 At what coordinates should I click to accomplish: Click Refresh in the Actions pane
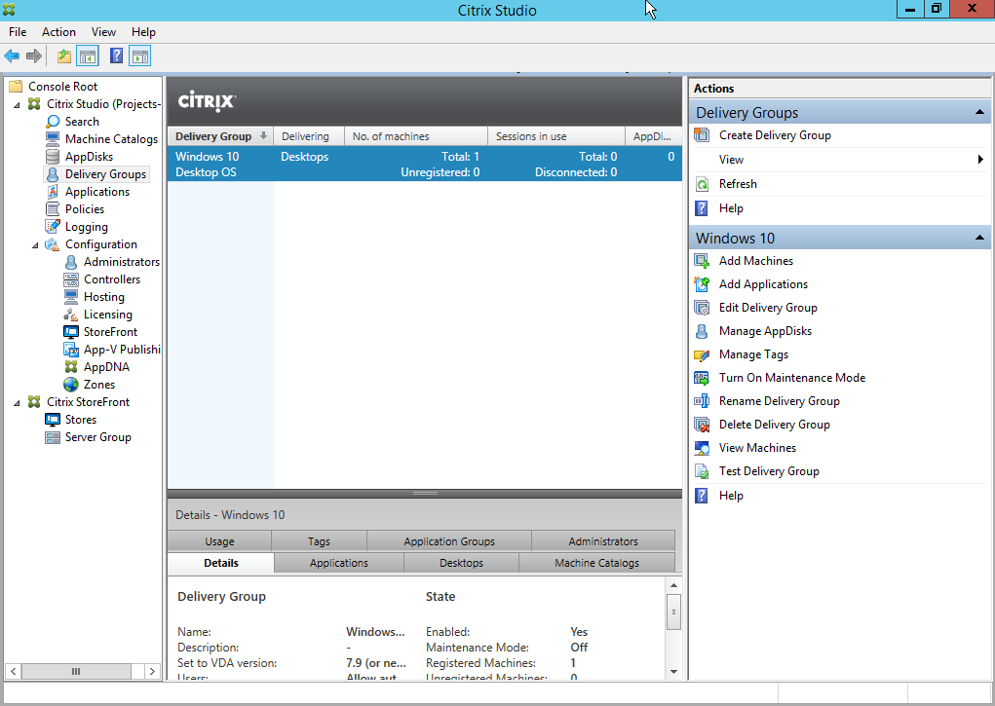738,184
